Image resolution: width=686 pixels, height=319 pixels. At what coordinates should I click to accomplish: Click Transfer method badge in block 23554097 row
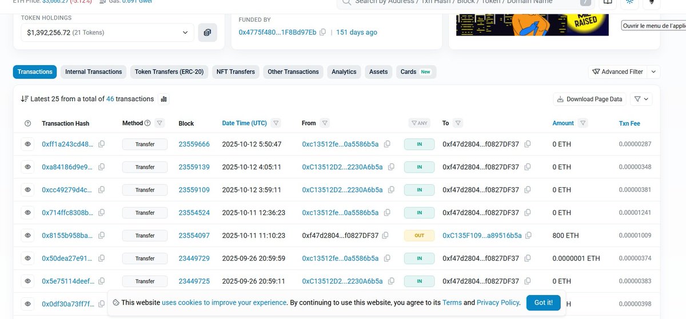point(145,236)
